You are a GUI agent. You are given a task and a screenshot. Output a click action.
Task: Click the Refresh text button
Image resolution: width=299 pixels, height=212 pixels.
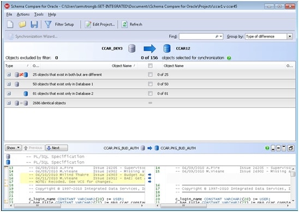(x=136, y=25)
